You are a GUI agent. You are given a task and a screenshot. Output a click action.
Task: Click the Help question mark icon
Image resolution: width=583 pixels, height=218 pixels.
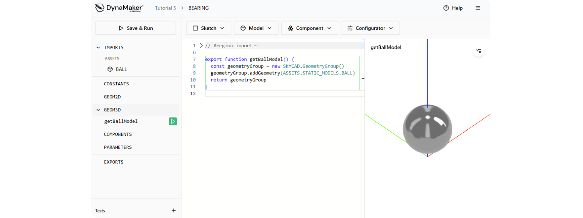click(x=446, y=8)
